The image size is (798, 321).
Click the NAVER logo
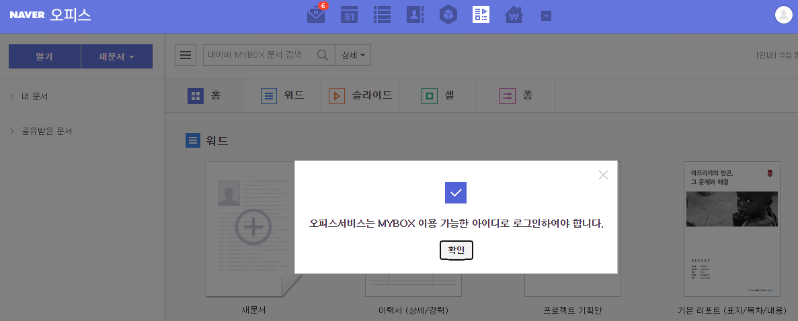point(28,15)
